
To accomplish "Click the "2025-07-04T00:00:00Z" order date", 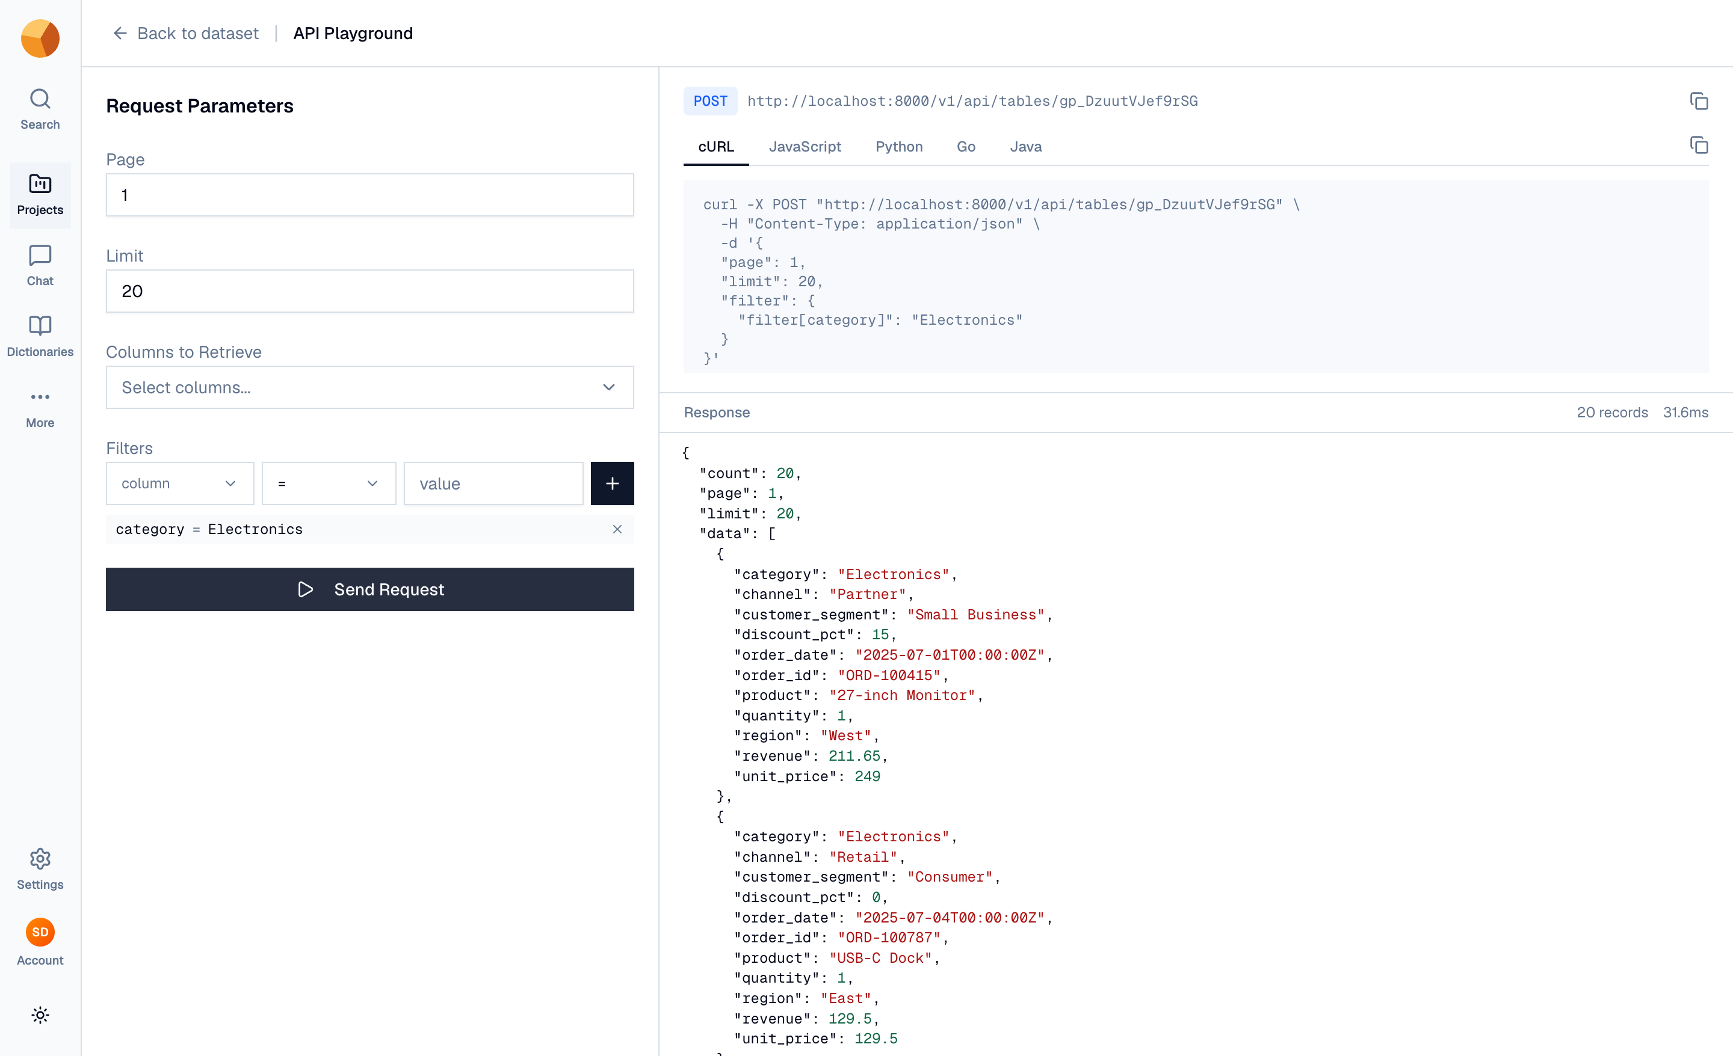I will click(x=950, y=918).
